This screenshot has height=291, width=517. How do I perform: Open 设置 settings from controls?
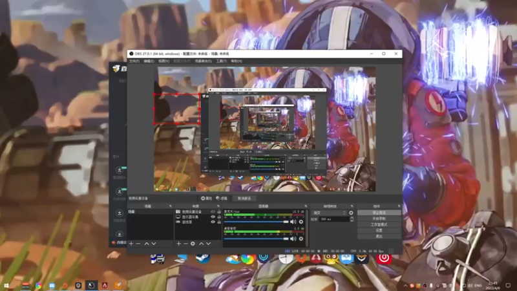pos(379,231)
